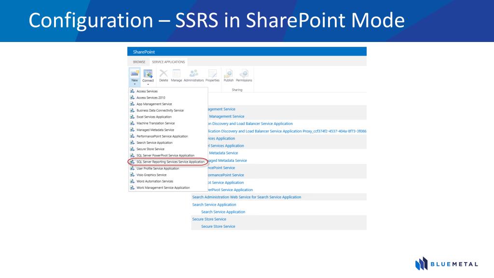Click the icon beside User Profile Service Application
This screenshot has width=494, height=278.
[x=132, y=168]
